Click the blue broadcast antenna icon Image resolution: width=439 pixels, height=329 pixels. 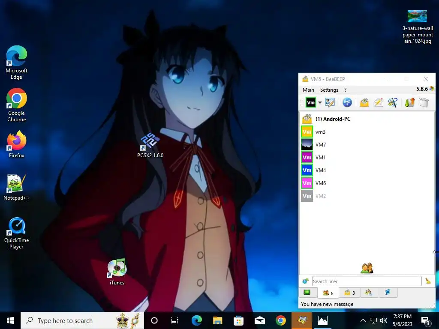tap(347, 102)
